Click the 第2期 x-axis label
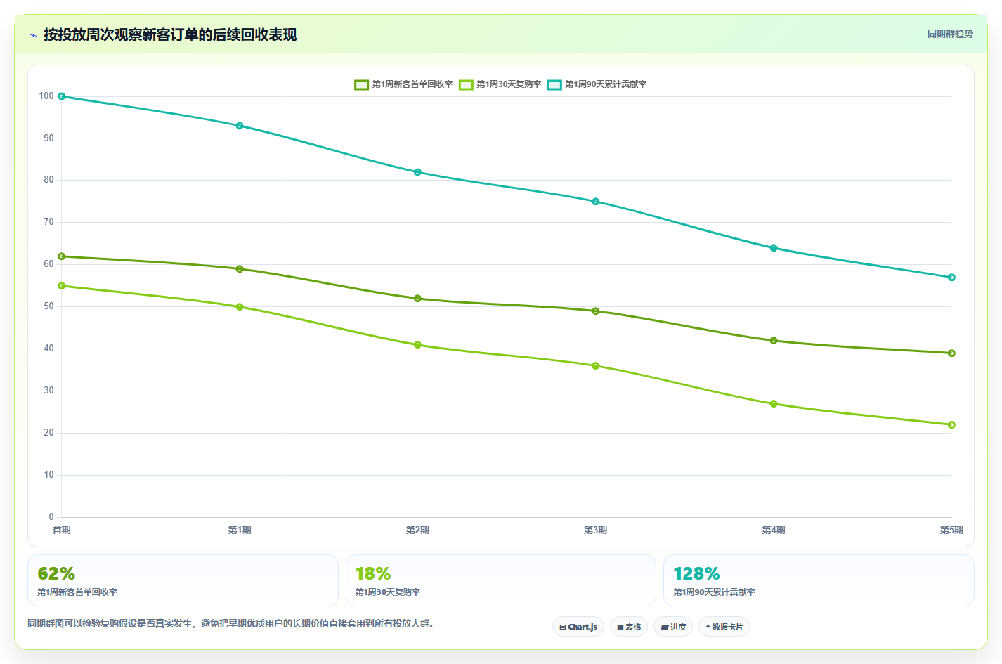Screen dimensions: 1002x664 417,530
